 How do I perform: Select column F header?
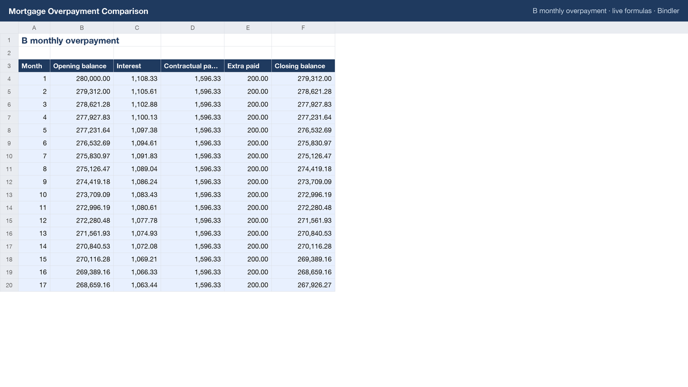[x=303, y=27]
